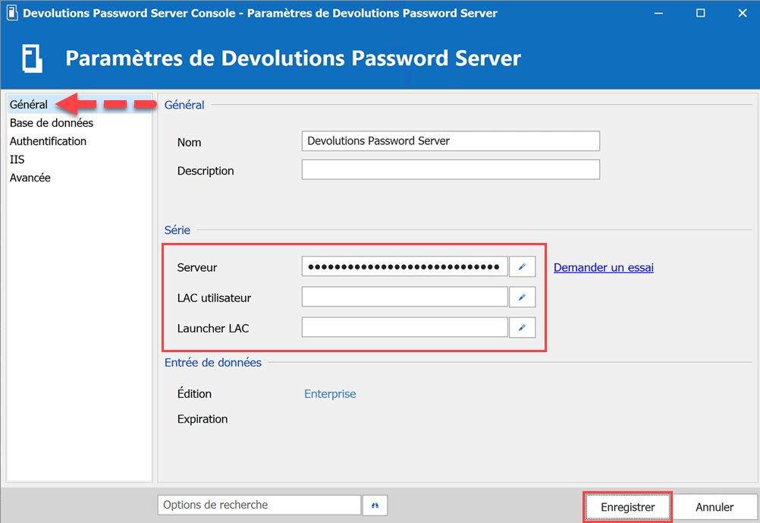This screenshot has height=523, width=760.
Task: Click the masked Serveur serial field
Action: click(x=404, y=266)
